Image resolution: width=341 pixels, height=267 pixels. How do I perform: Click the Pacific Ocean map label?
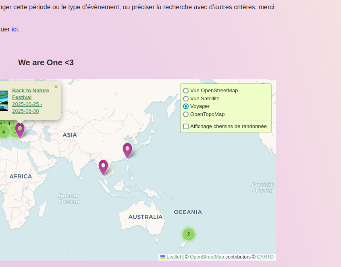pos(263,188)
